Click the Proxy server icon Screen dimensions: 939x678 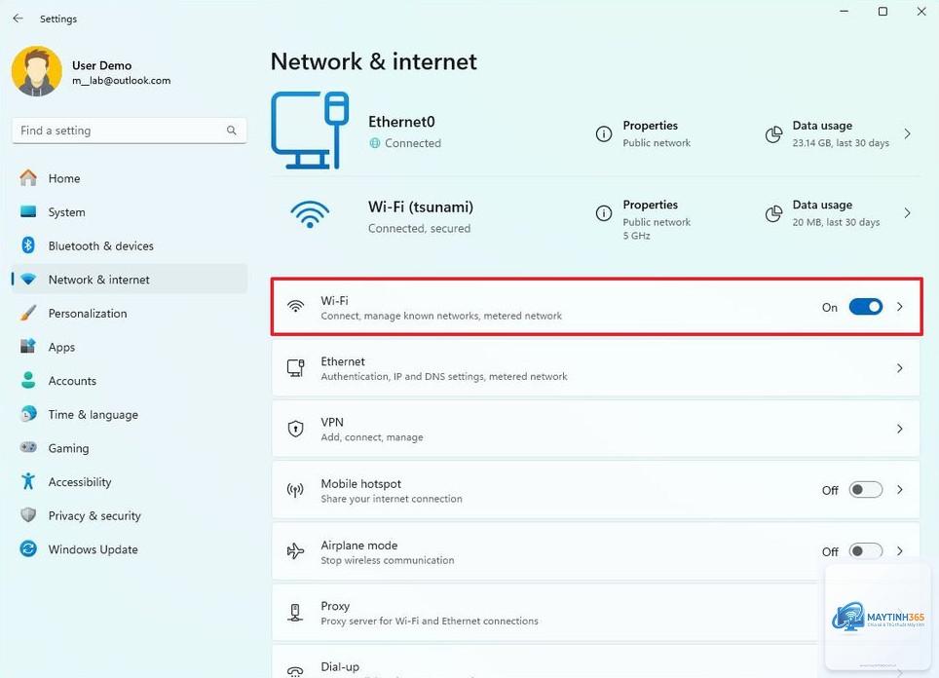[295, 612]
